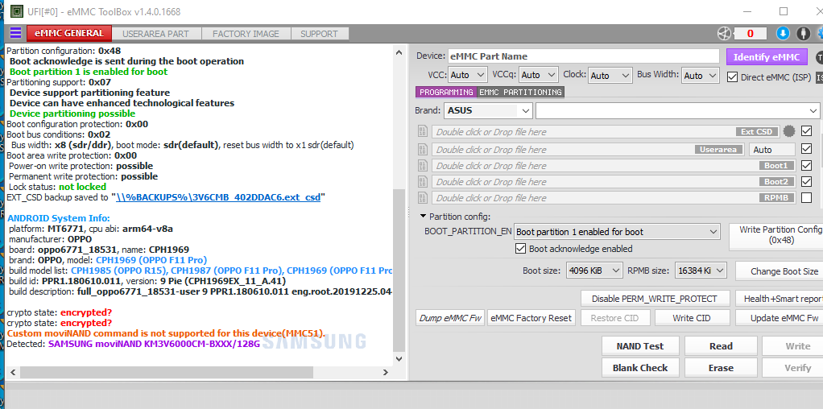Click the Blank Check button
The height and width of the screenshot is (409, 823).
[640, 367]
